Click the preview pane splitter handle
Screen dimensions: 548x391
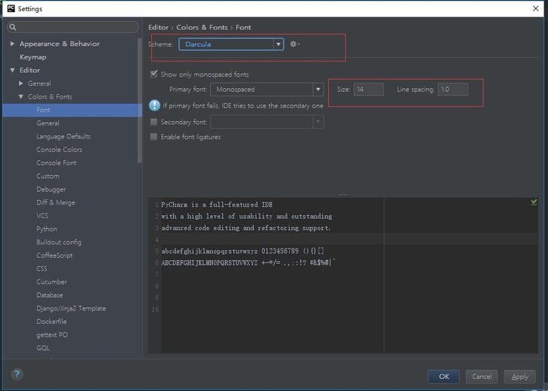(343, 195)
